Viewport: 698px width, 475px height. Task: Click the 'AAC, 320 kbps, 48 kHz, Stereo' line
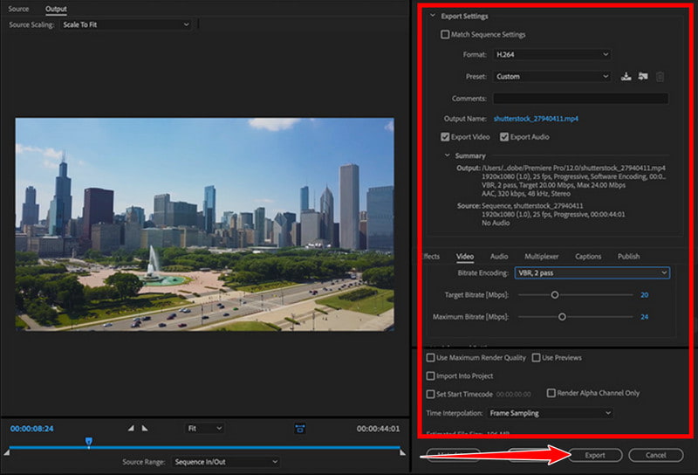coord(526,193)
